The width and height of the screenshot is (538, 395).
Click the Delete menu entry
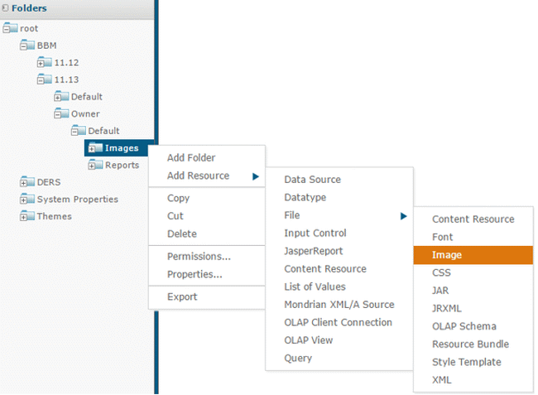pyautogui.click(x=182, y=234)
